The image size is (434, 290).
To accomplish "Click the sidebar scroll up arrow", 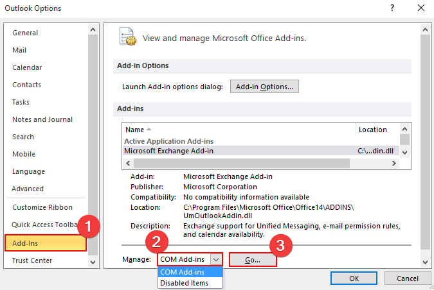I will (93, 30).
